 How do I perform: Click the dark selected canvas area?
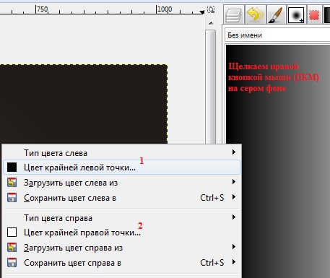(x=84, y=104)
